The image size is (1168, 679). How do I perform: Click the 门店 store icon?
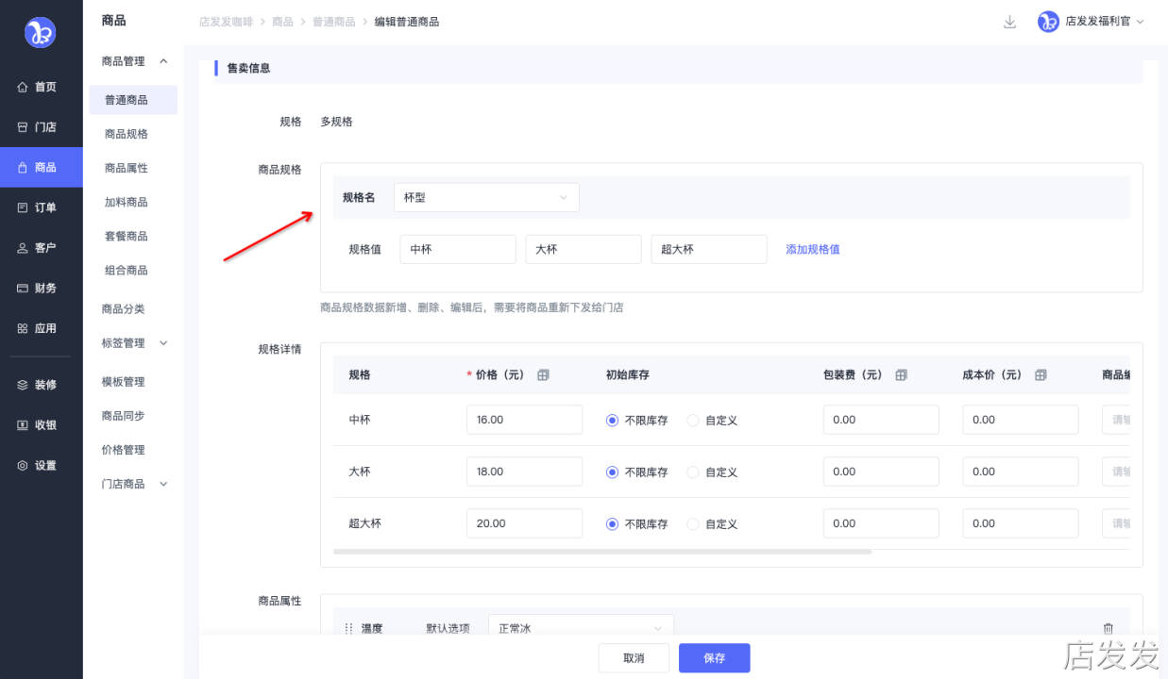(23, 127)
